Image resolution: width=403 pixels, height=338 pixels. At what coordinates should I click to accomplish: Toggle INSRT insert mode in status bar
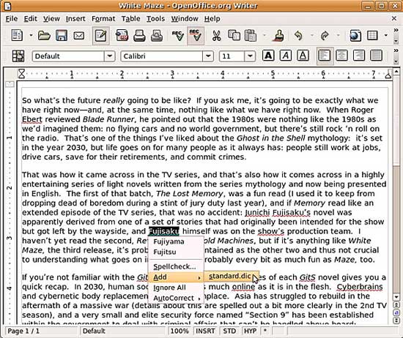pos(205,331)
